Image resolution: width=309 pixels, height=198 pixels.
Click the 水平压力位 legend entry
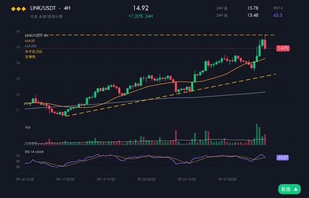pyautogui.click(x=34, y=51)
